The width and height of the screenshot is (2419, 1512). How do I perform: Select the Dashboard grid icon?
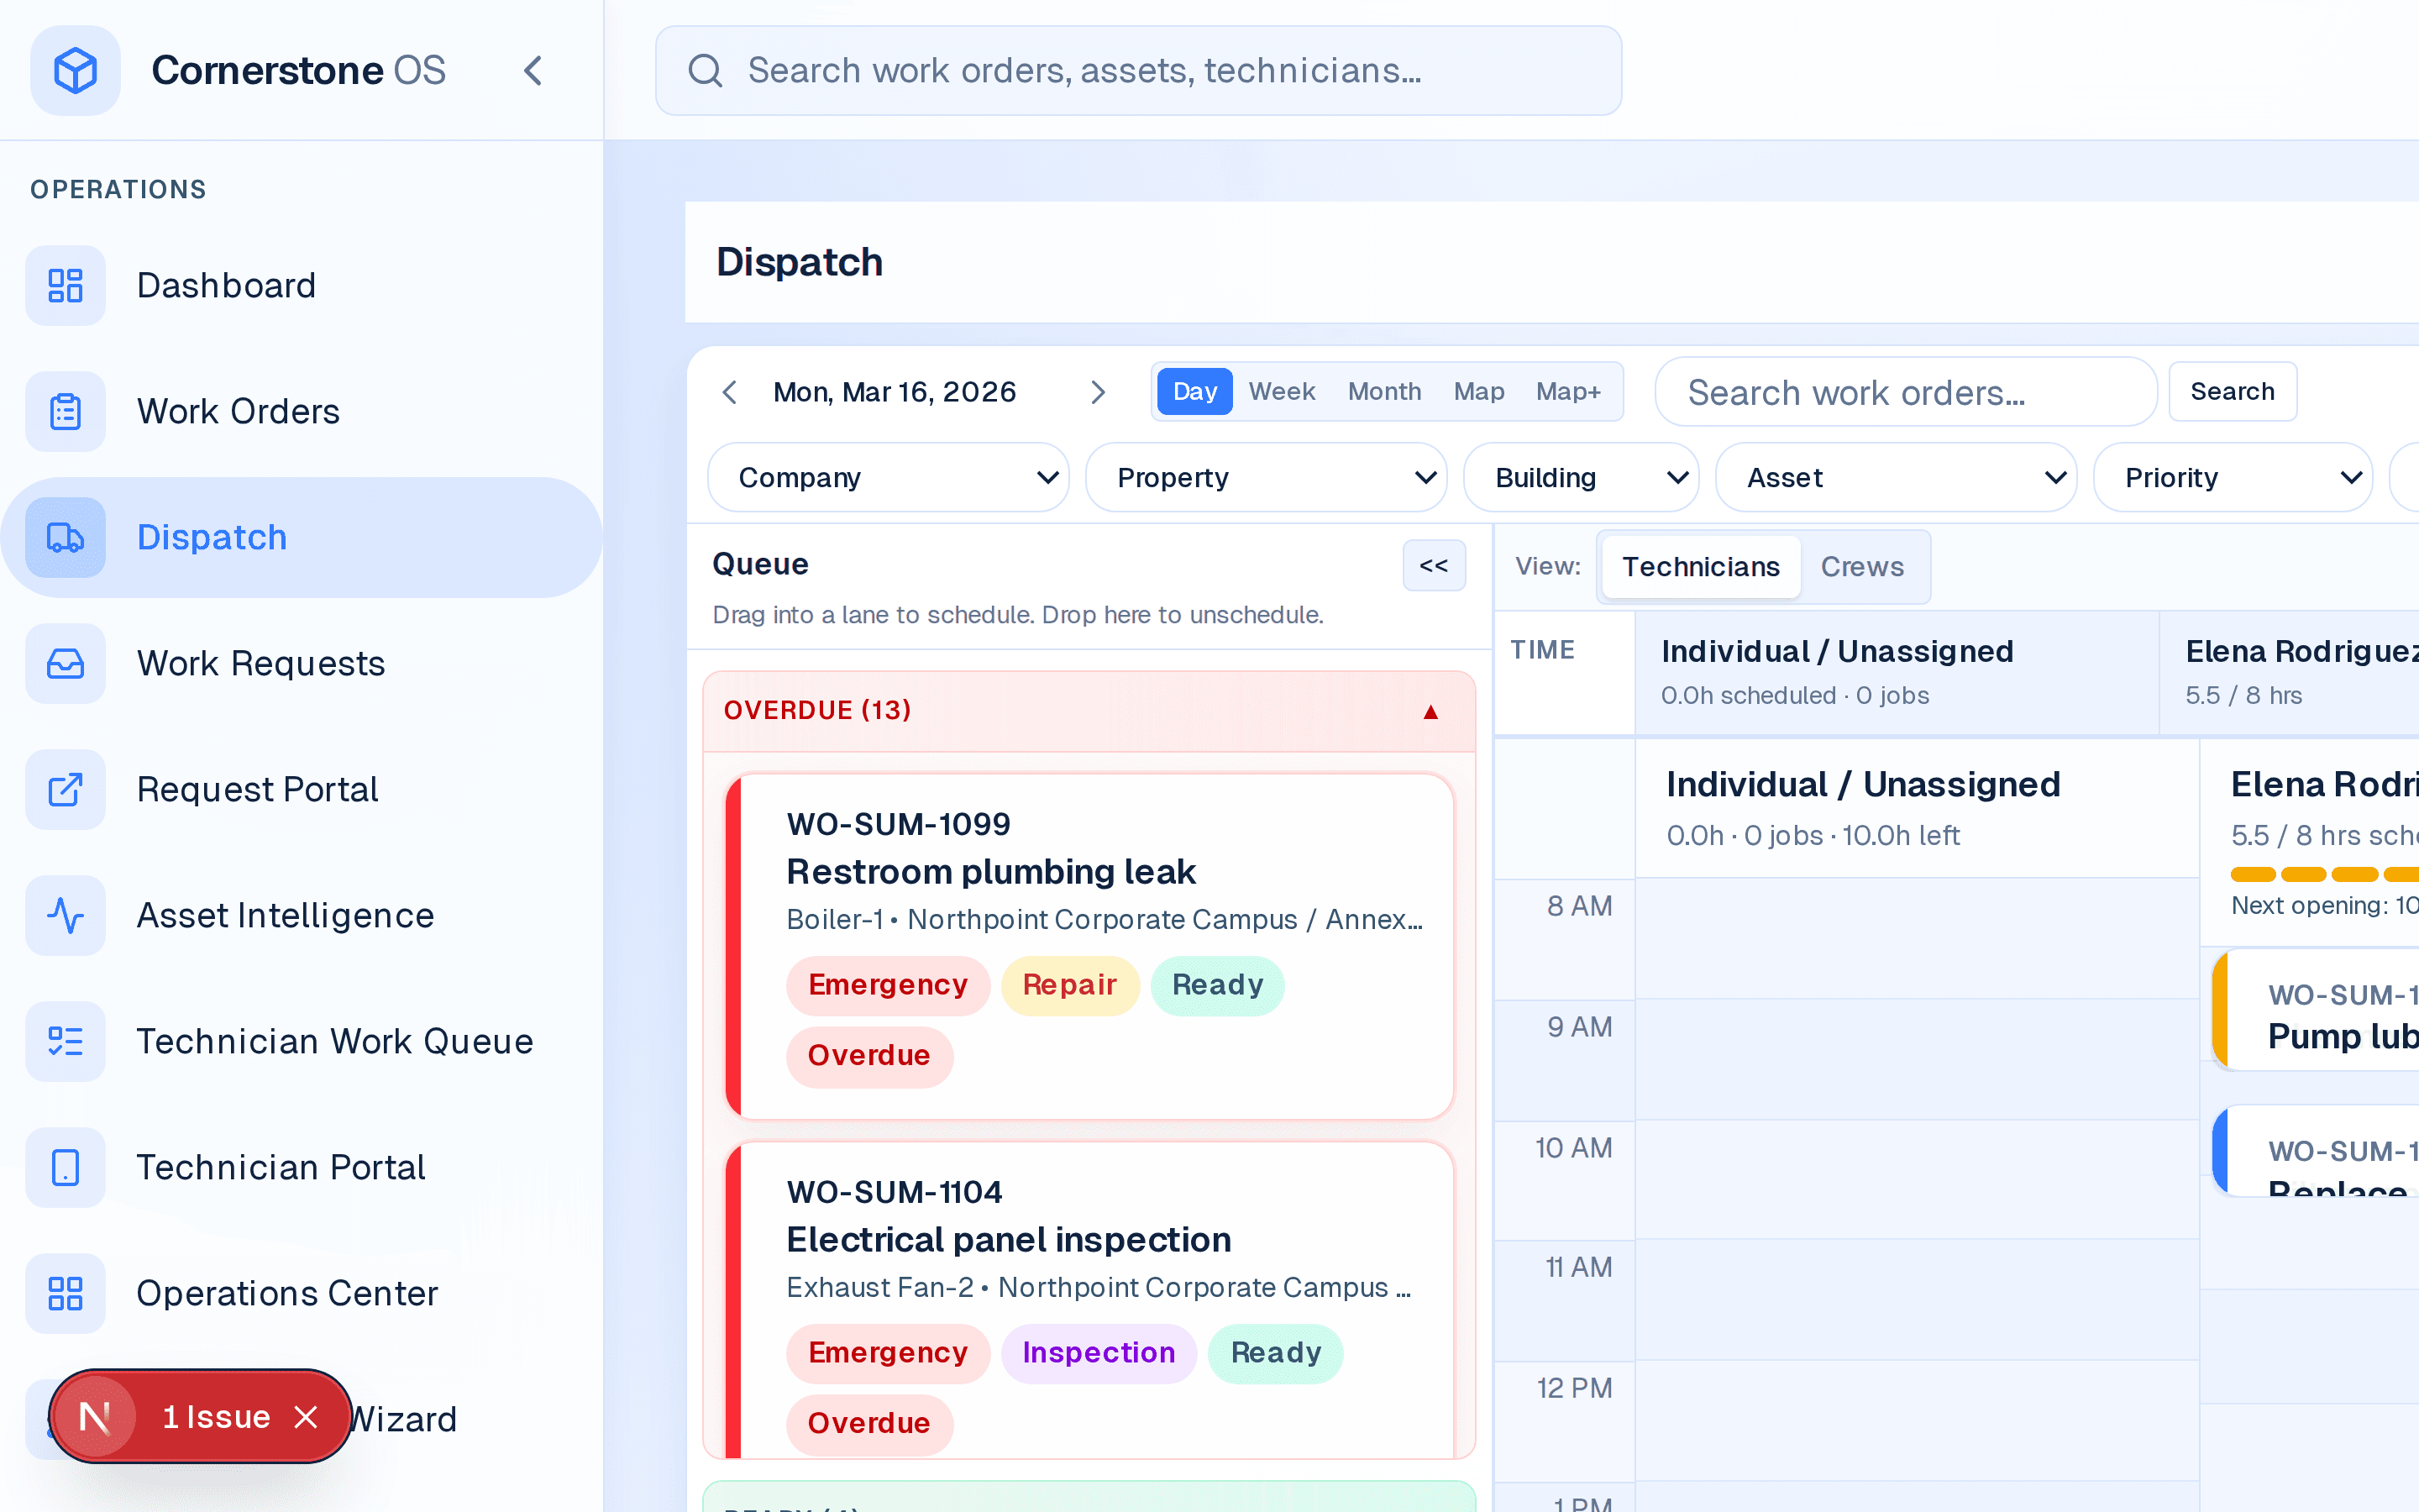coord(65,285)
